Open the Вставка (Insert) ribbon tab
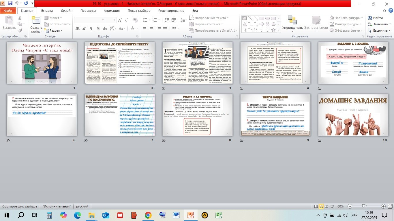The height and width of the screenshot is (221, 394). pos(47,11)
